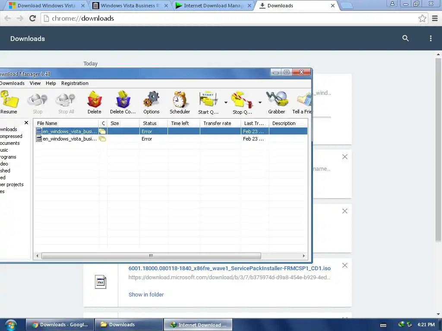Click the Stop toolbar icon in IDM
The width and height of the screenshot is (442, 331).
[x=38, y=103]
